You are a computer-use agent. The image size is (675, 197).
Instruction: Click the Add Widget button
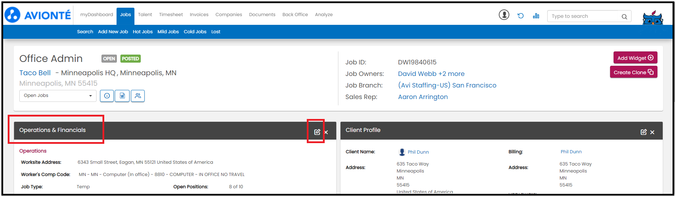click(635, 58)
